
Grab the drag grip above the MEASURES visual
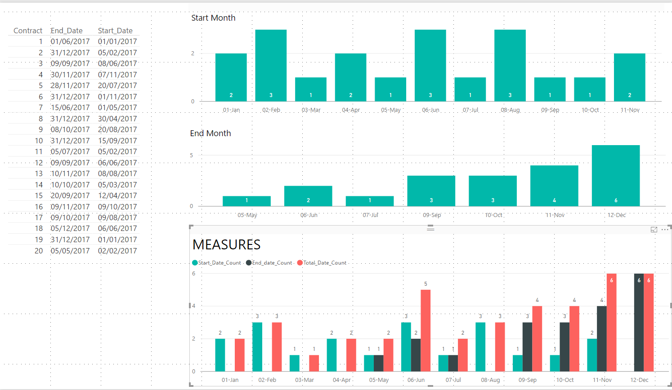point(430,229)
